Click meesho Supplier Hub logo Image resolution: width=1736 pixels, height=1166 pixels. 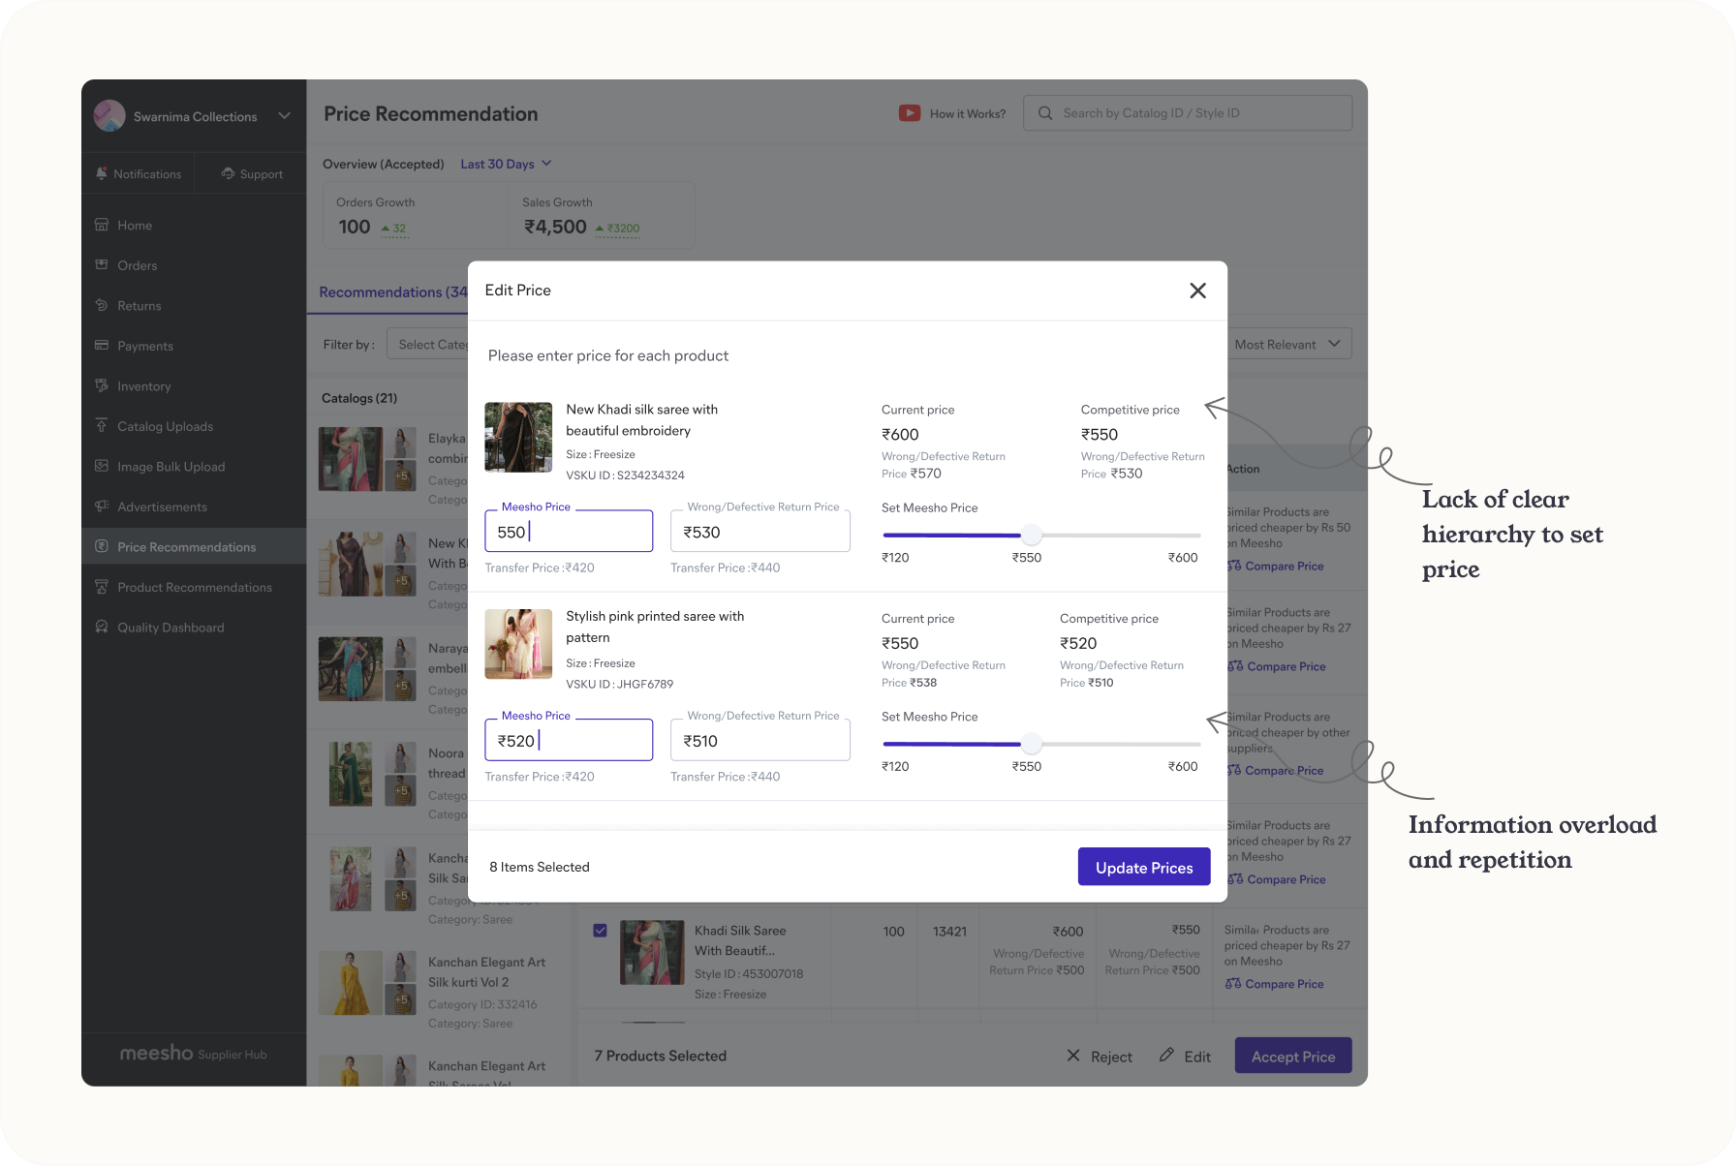point(193,1053)
